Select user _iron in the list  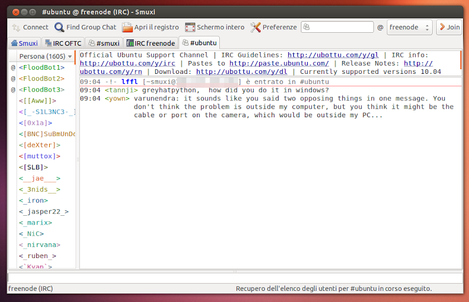[33, 200]
